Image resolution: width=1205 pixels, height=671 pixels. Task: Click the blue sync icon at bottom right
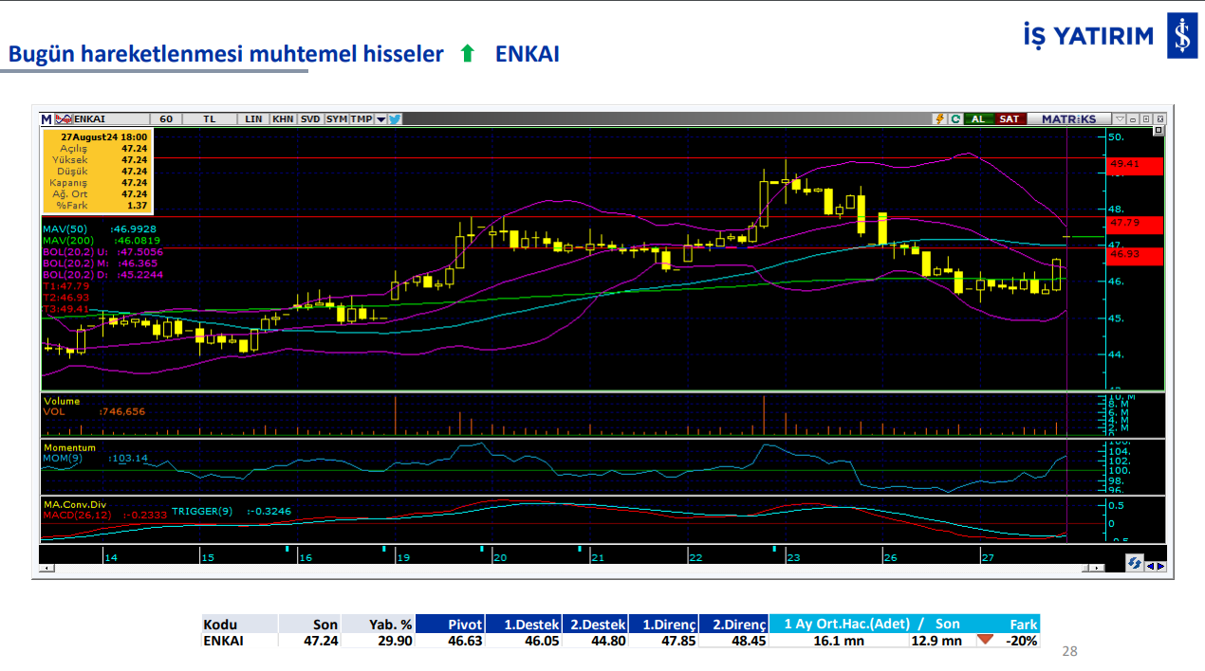click(1135, 564)
